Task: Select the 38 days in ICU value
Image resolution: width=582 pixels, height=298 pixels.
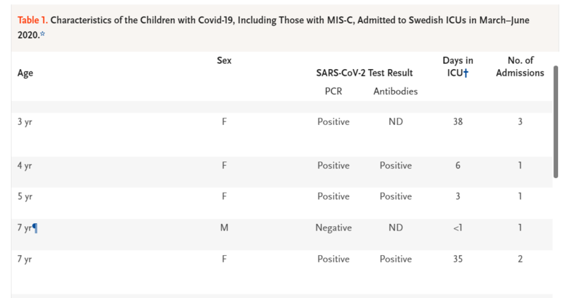Action: tap(458, 121)
